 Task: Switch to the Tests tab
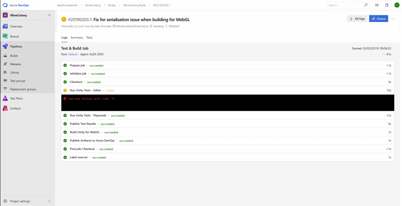tap(90, 37)
